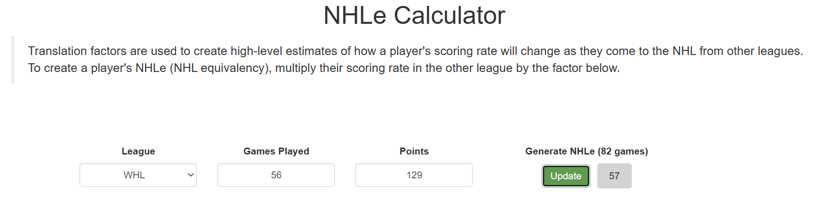Click the Games Played label text
Viewport: 818px width, 204px height.
(x=276, y=151)
